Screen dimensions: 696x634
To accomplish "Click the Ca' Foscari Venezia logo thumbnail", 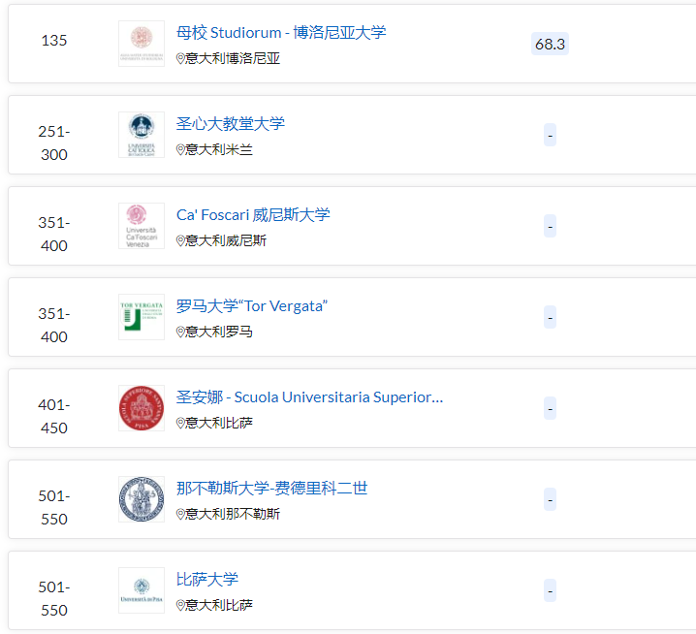I will click(x=142, y=226).
